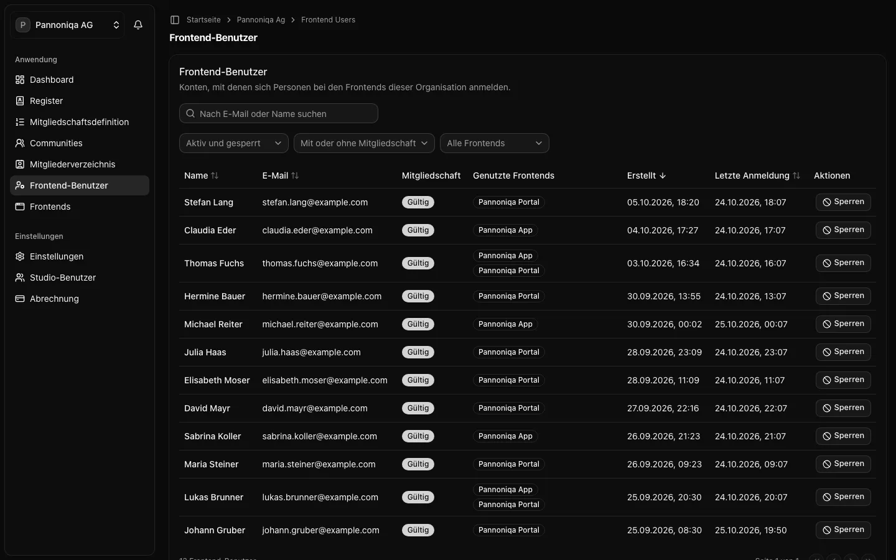Click Frontend Users breadcrumb
Screen dimensions: 896x560
click(328, 20)
